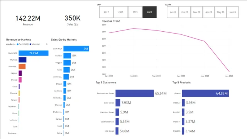
Task: Select Info Stores customer bar
Action: [117, 131]
